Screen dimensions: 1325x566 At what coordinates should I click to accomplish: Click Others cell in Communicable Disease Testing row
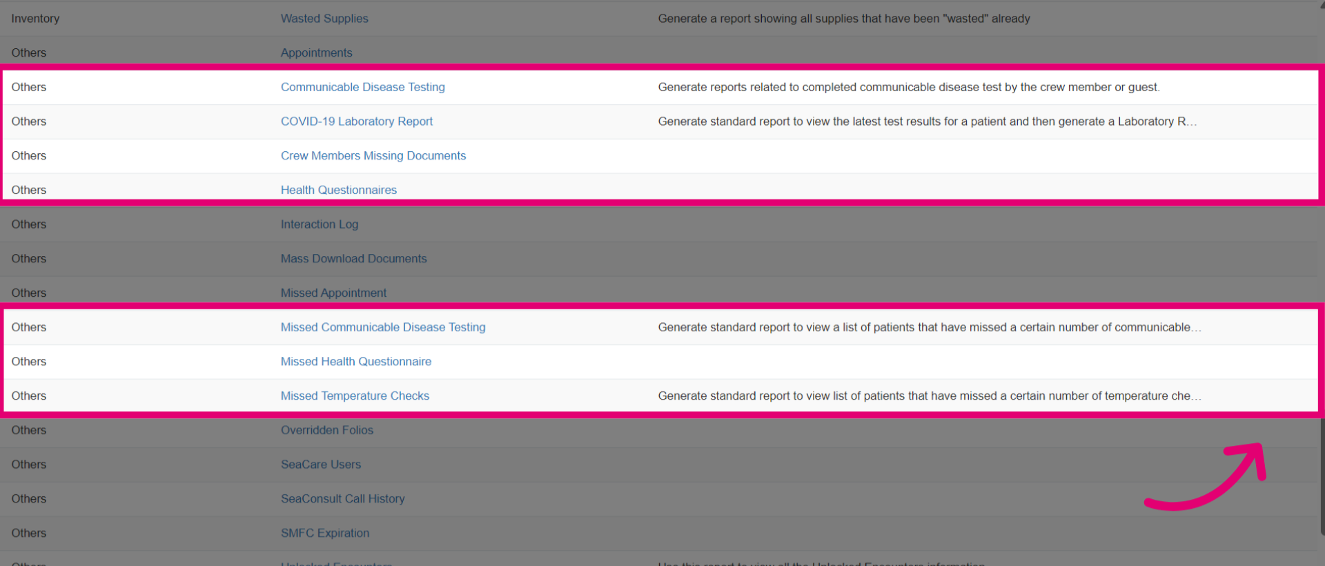click(29, 87)
